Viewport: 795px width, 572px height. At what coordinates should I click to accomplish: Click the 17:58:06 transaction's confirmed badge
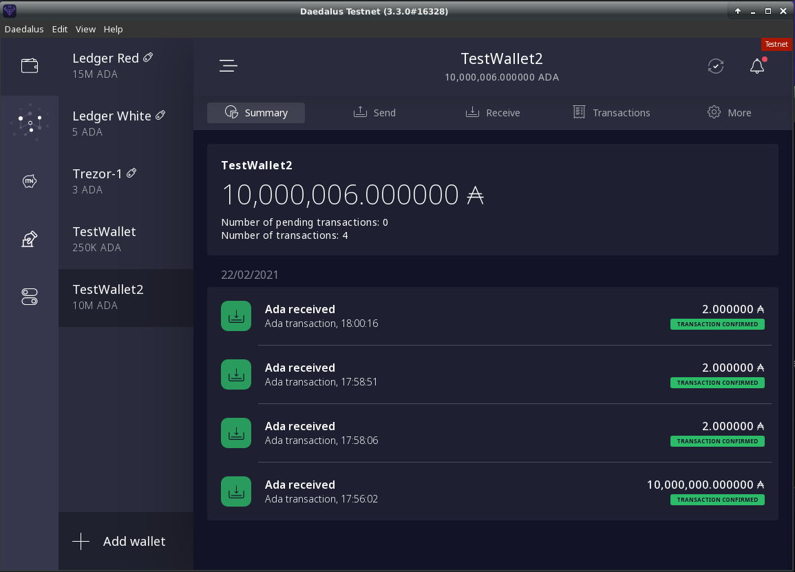click(x=717, y=441)
